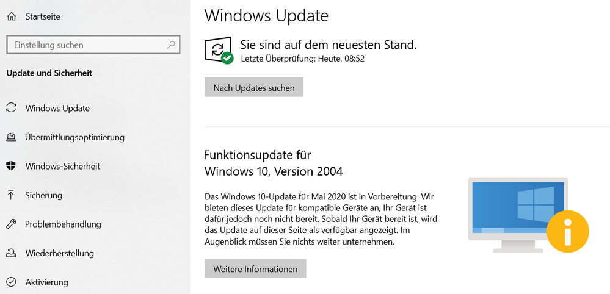Focus the Einstellung suchen search field
This screenshot has height=294, width=610.
click(93, 45)
